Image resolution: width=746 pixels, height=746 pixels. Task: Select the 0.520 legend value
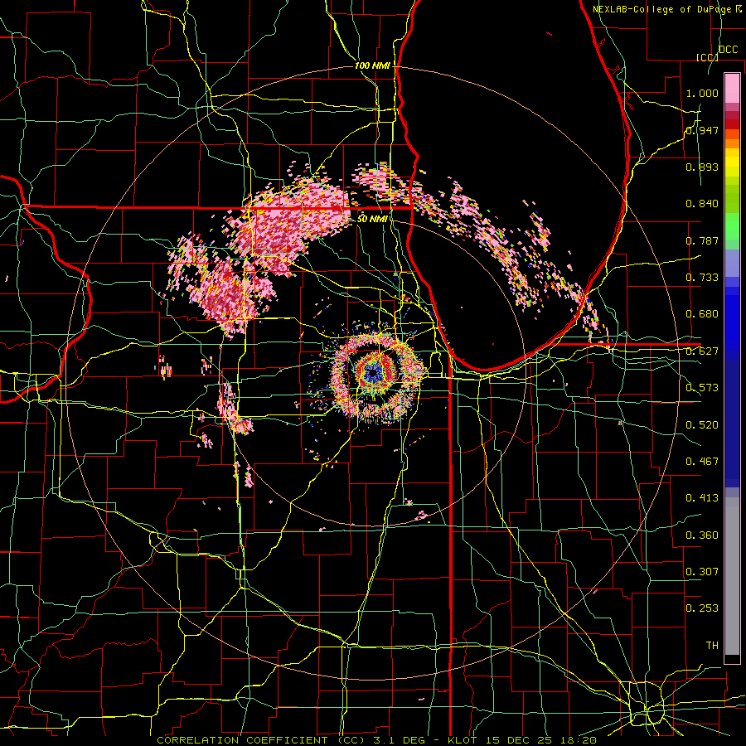pos(702,425)
